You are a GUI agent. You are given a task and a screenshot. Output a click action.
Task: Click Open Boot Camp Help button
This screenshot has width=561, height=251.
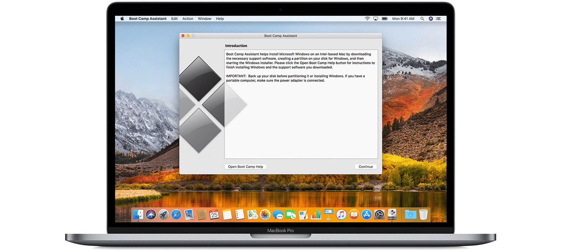245,167
